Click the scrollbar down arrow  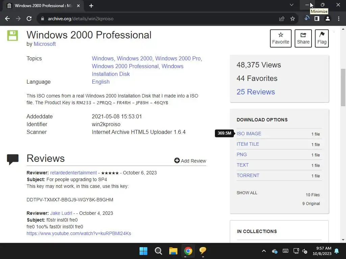(x=343, y=240)
